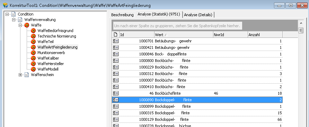Click the target icon beside WaffeBedürfnisgrund
Viewport: 309px width, 127px height.
point(33,31)
